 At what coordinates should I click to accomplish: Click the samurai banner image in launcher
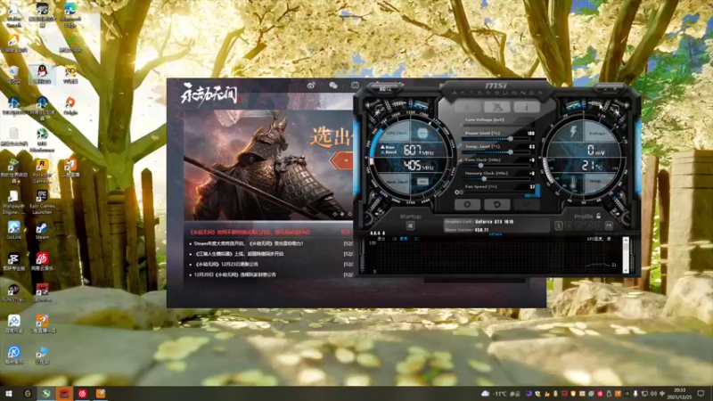268,165
